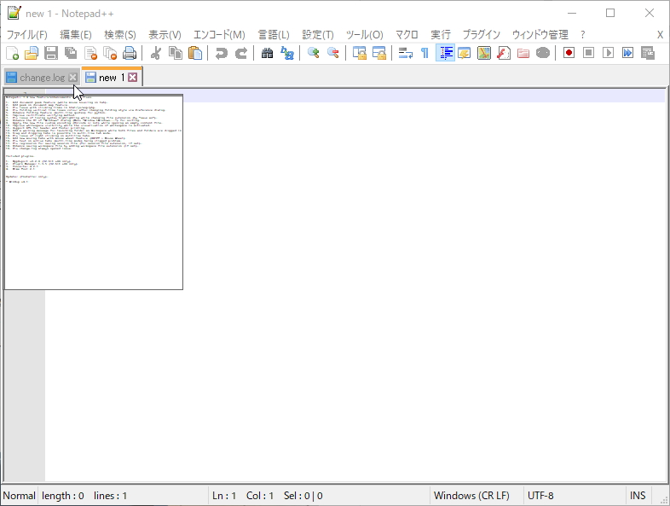Start macro recording red dot icon
670x506 pixels.
coord(569,53)
